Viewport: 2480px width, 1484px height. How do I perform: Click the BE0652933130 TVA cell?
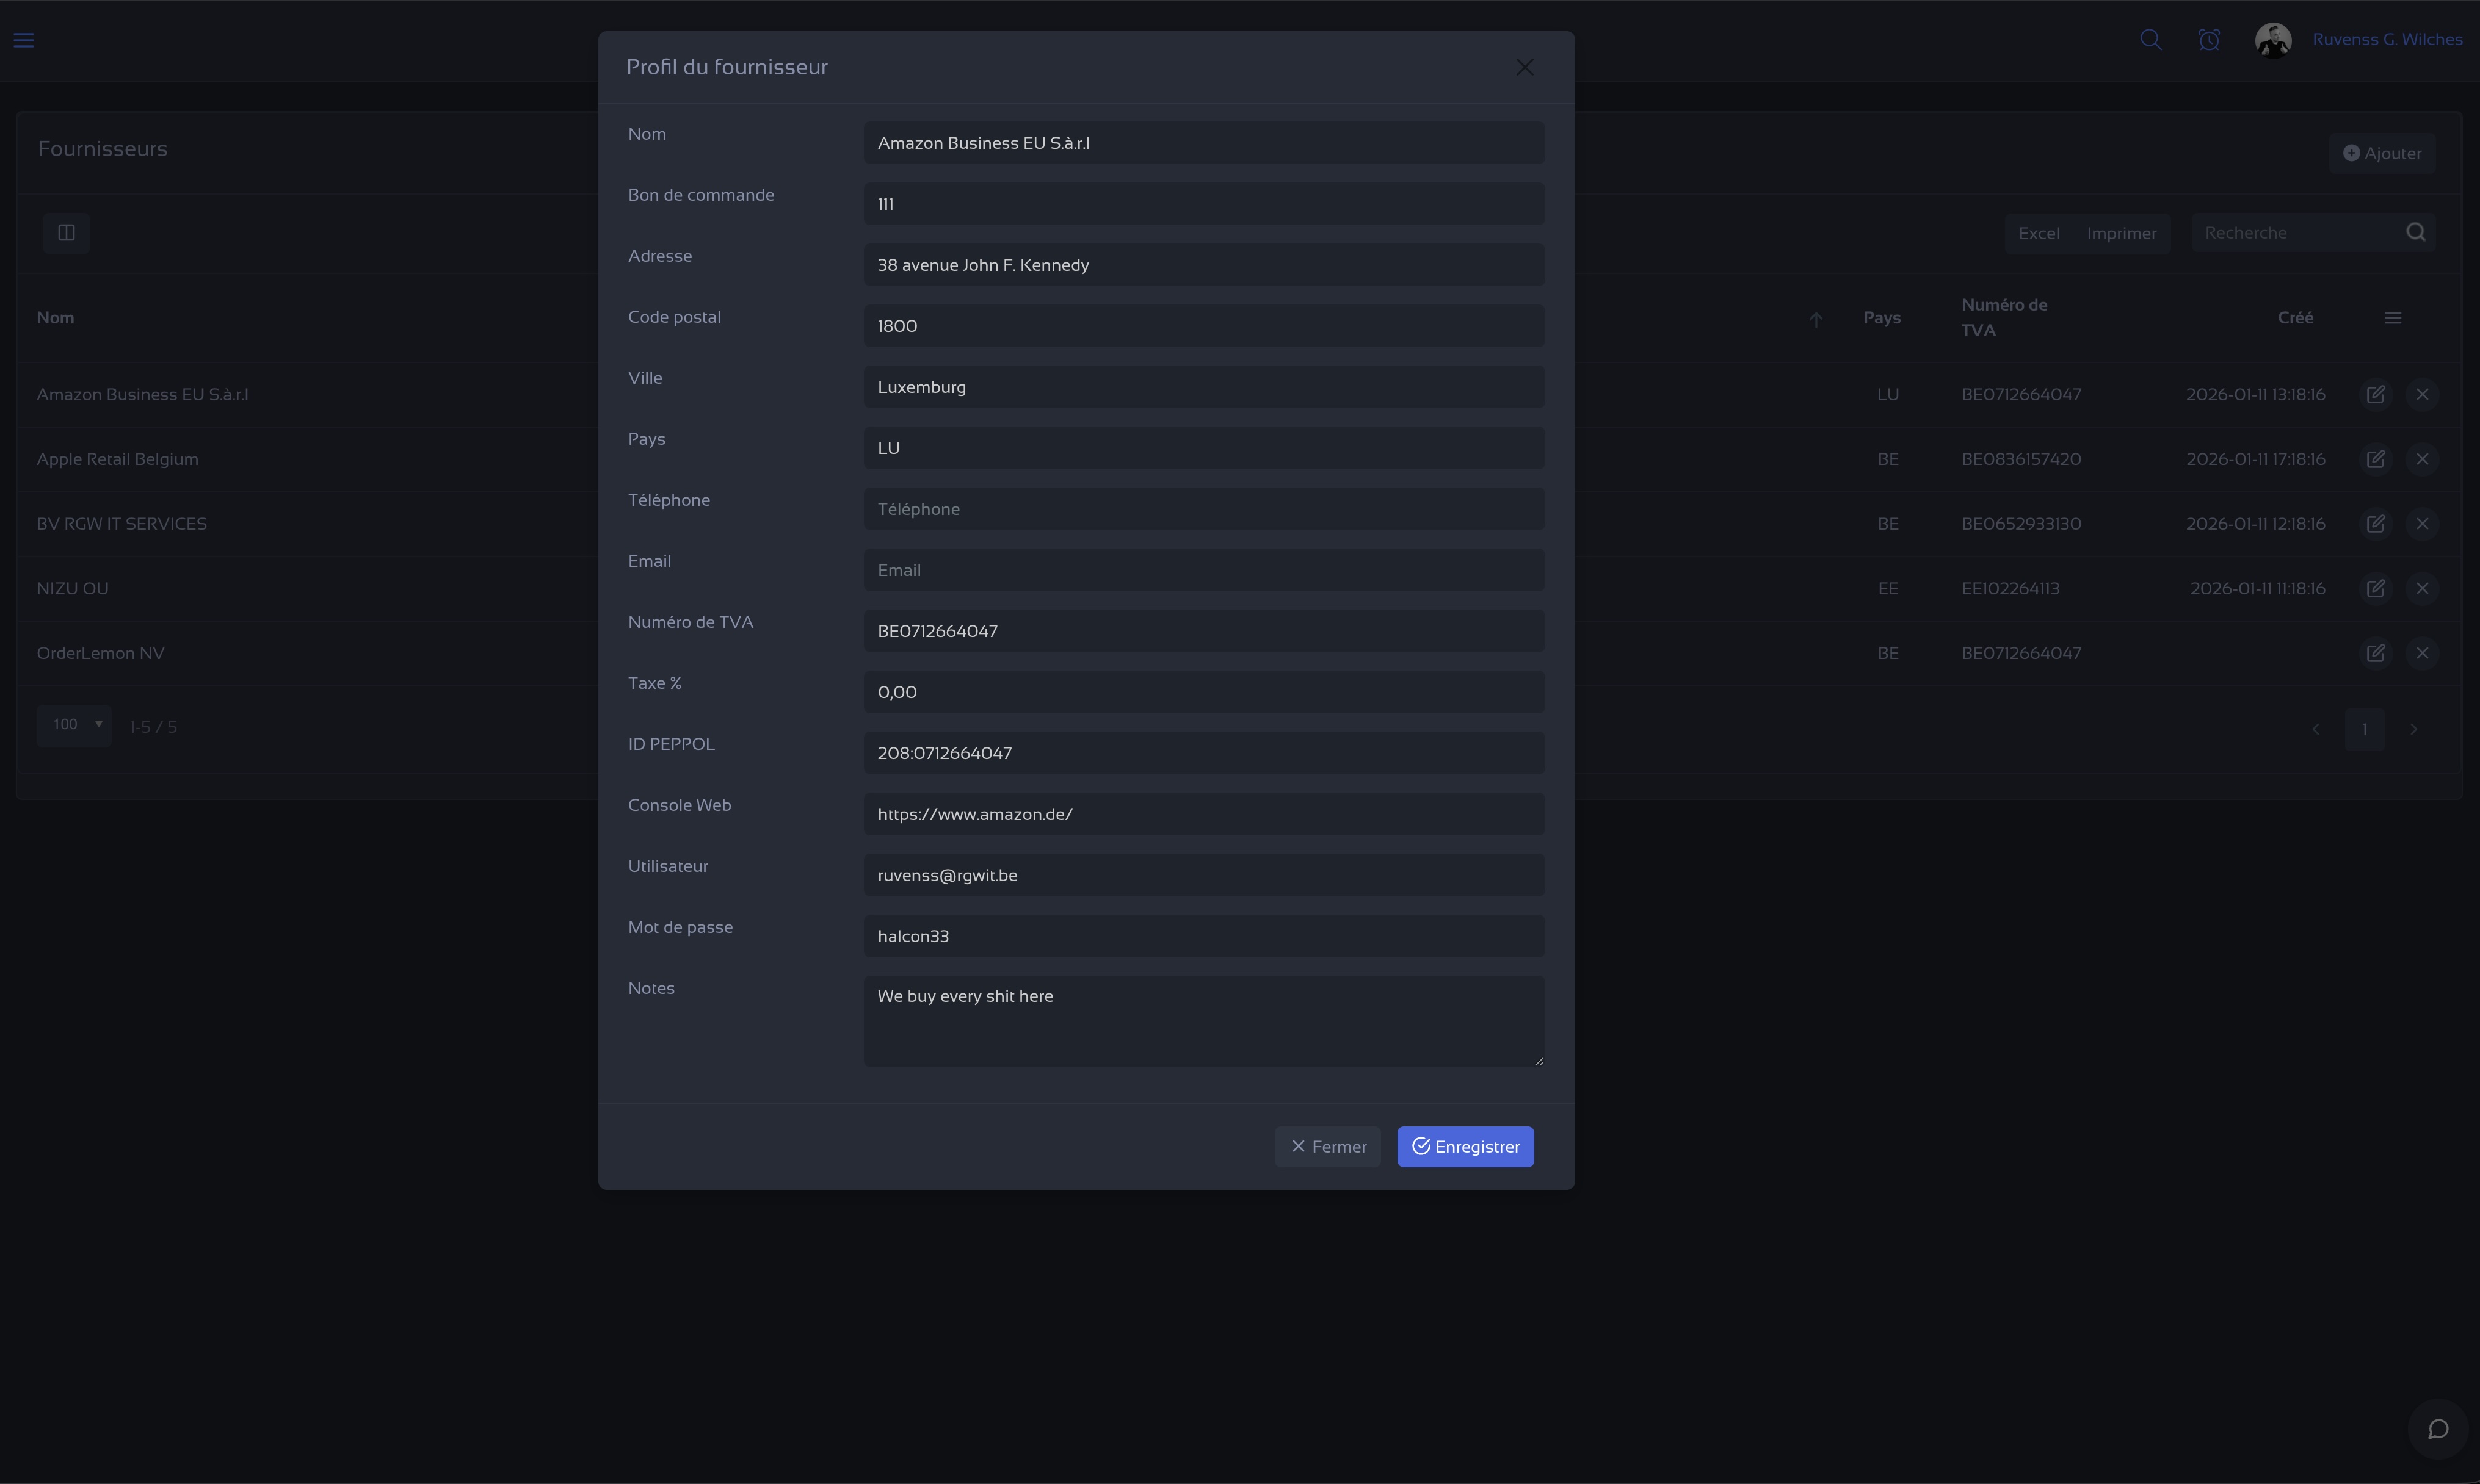(2021, 524)
